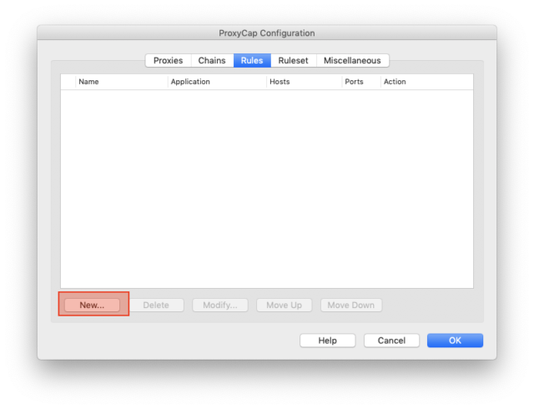Click the Action column header
This screenshot has height=409, width=534.
pyautogui.click(x=427, y=82)
